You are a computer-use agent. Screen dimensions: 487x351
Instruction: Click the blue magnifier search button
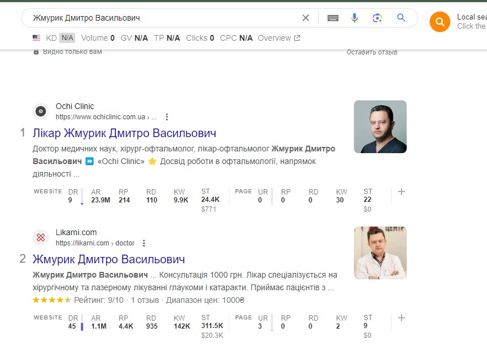tap(401, 18)
